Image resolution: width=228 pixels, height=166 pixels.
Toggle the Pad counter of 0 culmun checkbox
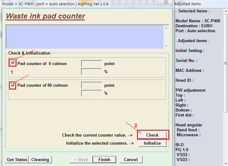(x=13, y=63)
